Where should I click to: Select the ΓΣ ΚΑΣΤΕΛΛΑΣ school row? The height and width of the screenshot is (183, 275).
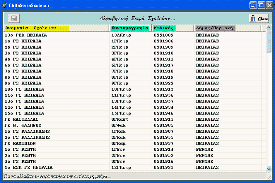(x=21, y=119)
